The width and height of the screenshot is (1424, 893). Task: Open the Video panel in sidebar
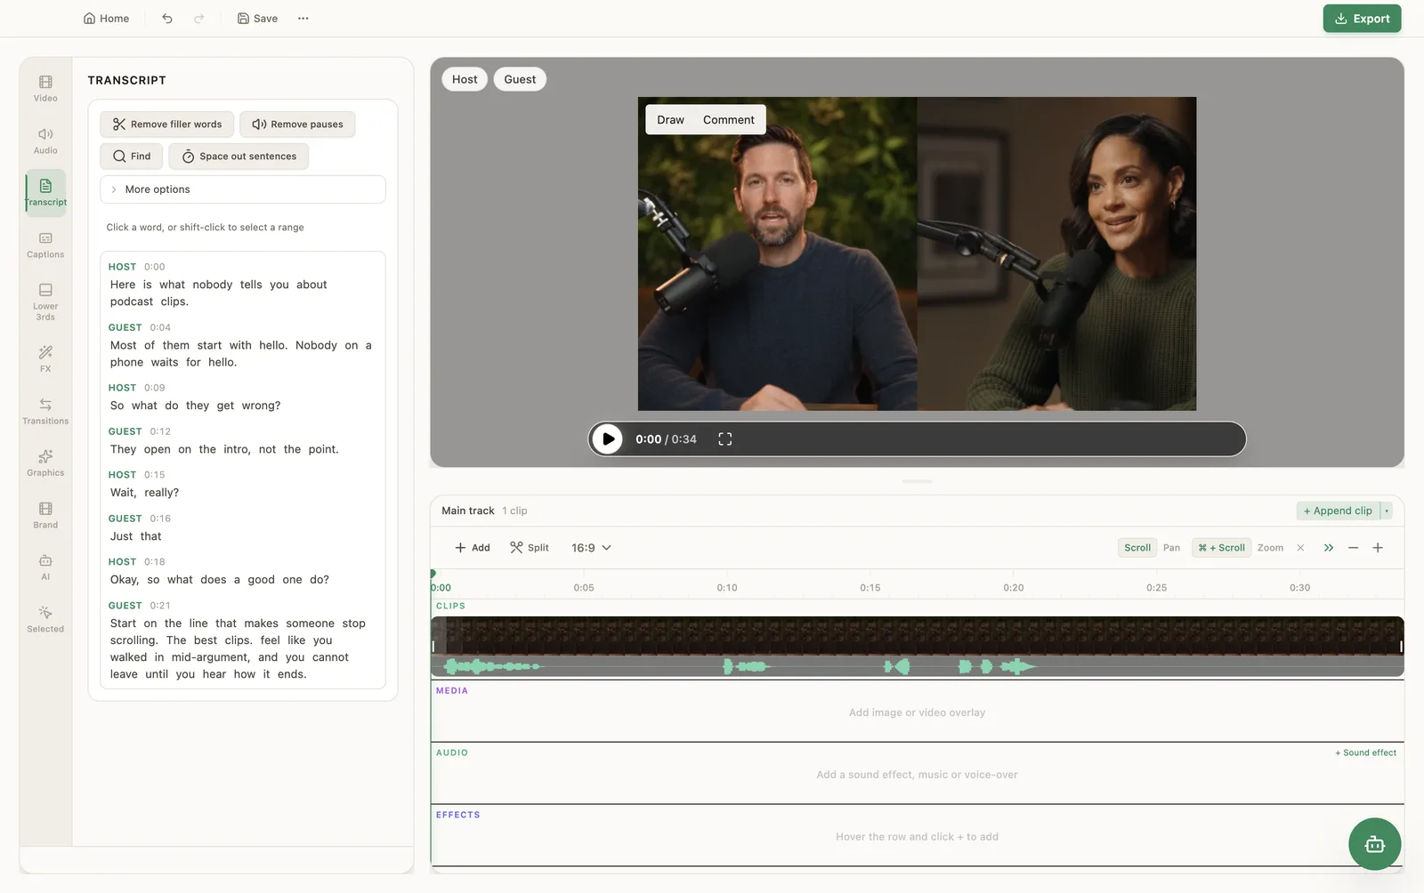[45, 89]
